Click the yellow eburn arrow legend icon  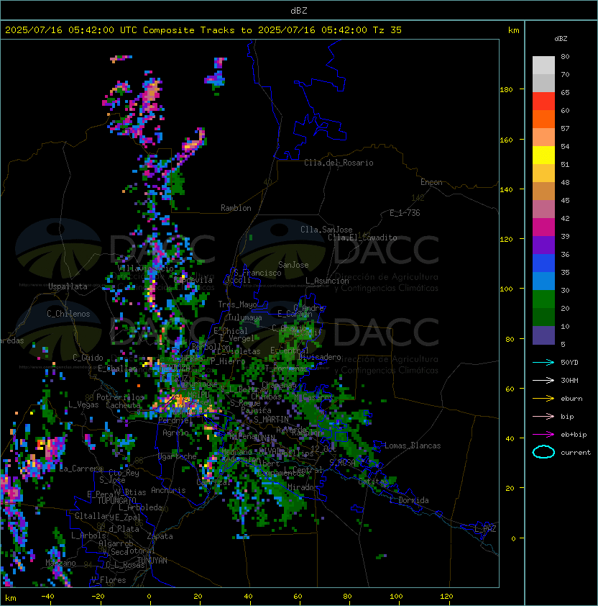point(543,399)
